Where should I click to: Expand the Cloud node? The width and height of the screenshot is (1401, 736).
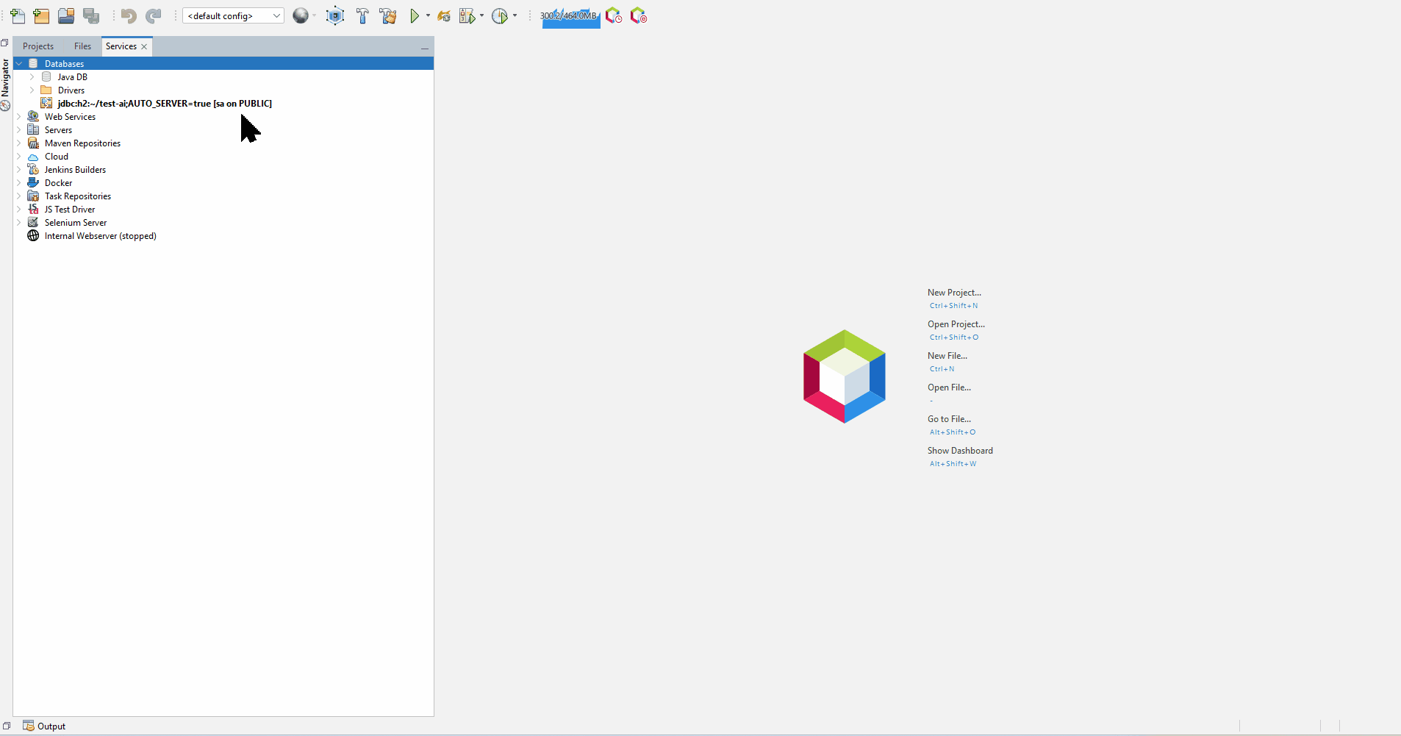pos(19,157)
